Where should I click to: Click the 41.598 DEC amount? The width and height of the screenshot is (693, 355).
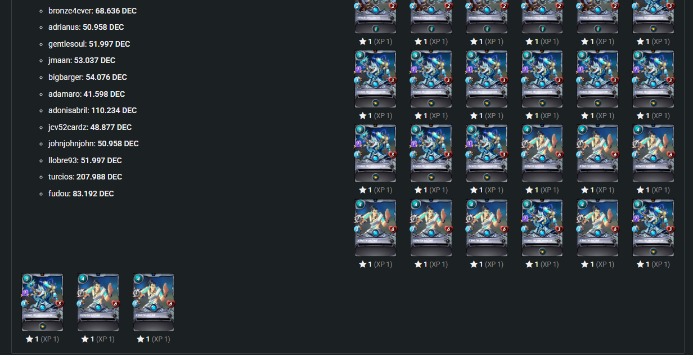click(x=104, y=94)
